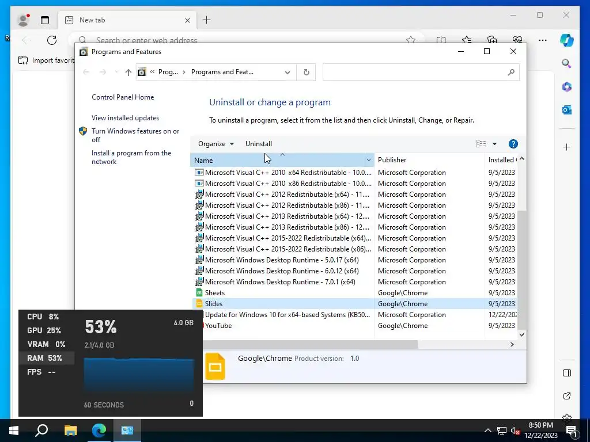Close the New tab in Edge
590x442 pixels.
(x=187, y=20)
